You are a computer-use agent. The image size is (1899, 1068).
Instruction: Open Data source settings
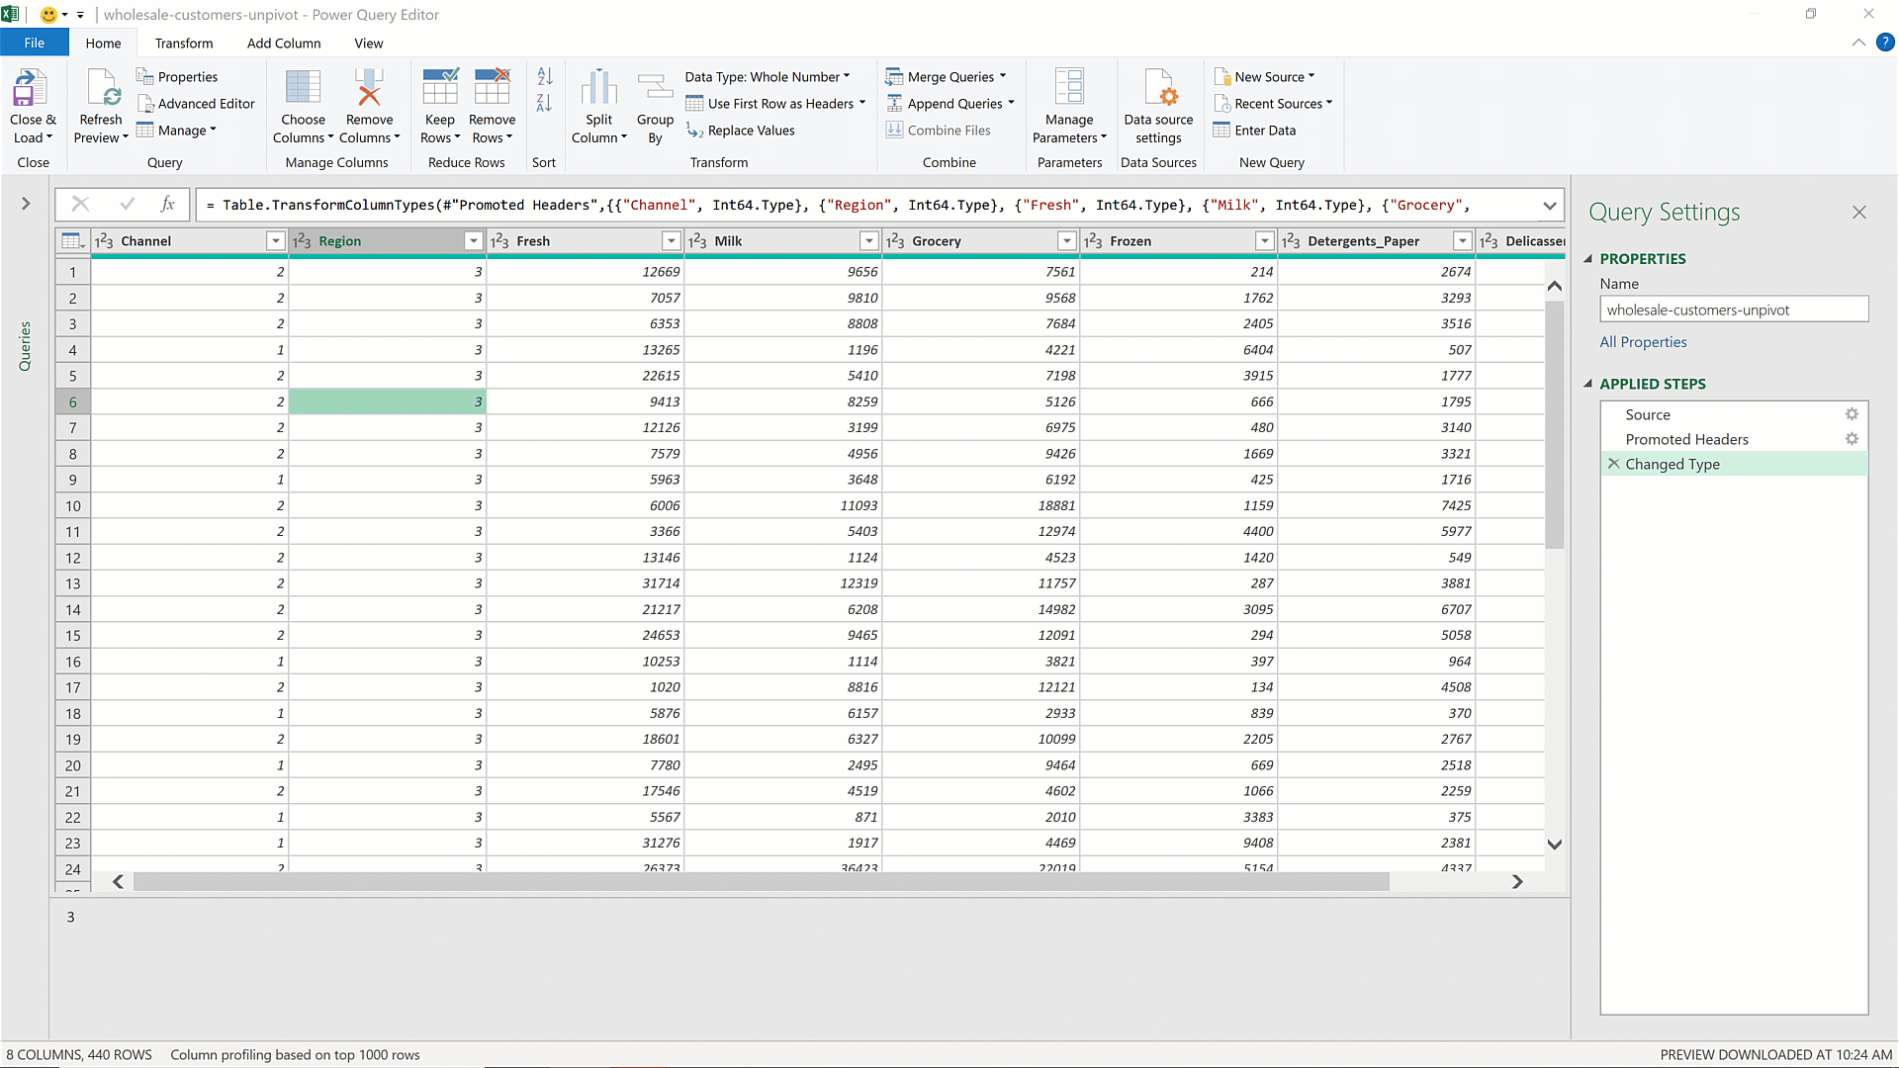point(1158,89)
